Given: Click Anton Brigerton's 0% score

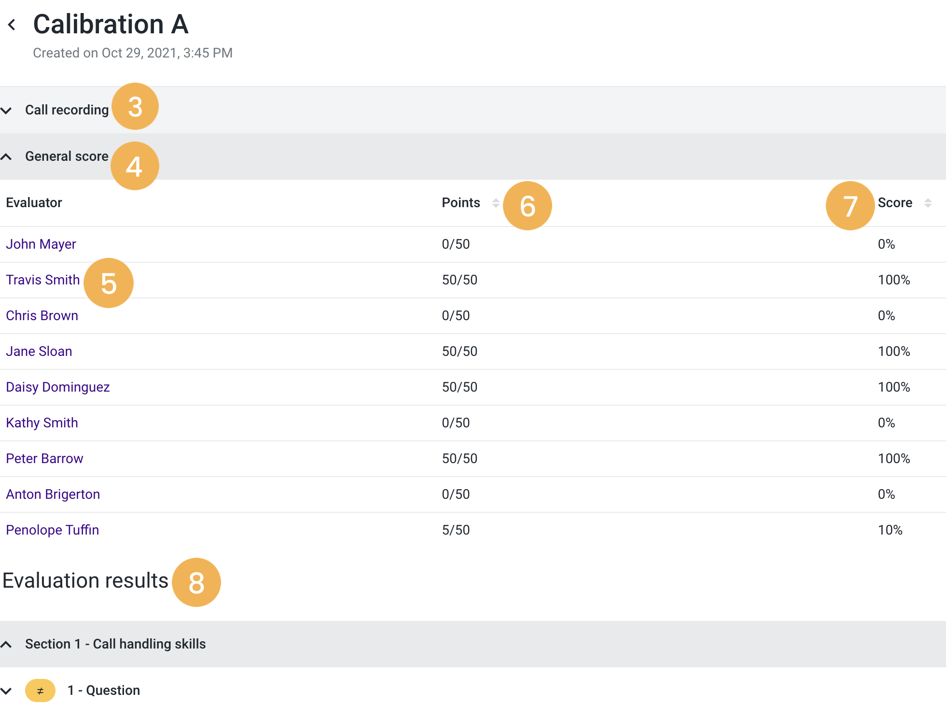Looking at the screenshot, I should click(887, 494).
